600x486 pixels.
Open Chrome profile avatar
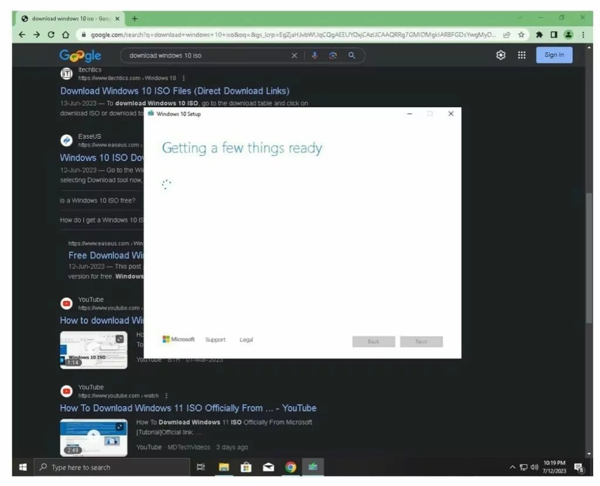pyautogui.click(x=568, y=35)
